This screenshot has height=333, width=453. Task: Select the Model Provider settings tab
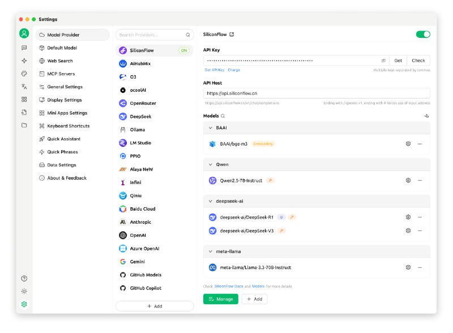(x=72, y=35)
